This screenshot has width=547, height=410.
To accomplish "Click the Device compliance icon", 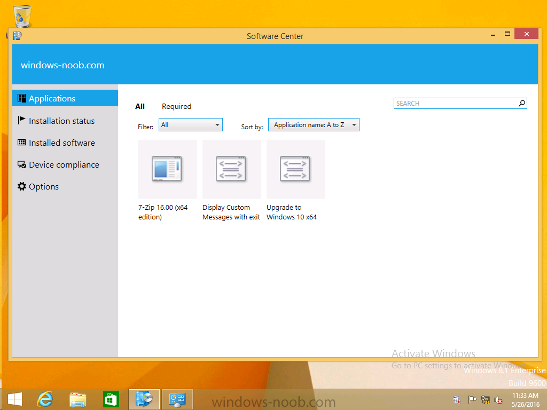I will click(21, 164).
